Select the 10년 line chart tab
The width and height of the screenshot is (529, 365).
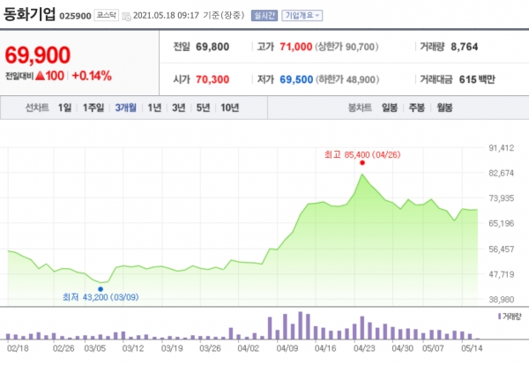(x=230, y=108)
